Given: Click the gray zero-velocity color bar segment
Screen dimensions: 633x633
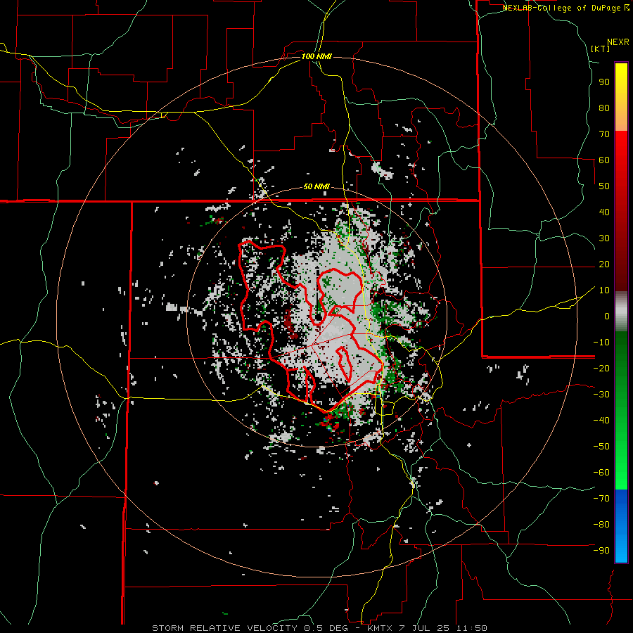Looking at the screenshot, I should (x=621, y=312).
